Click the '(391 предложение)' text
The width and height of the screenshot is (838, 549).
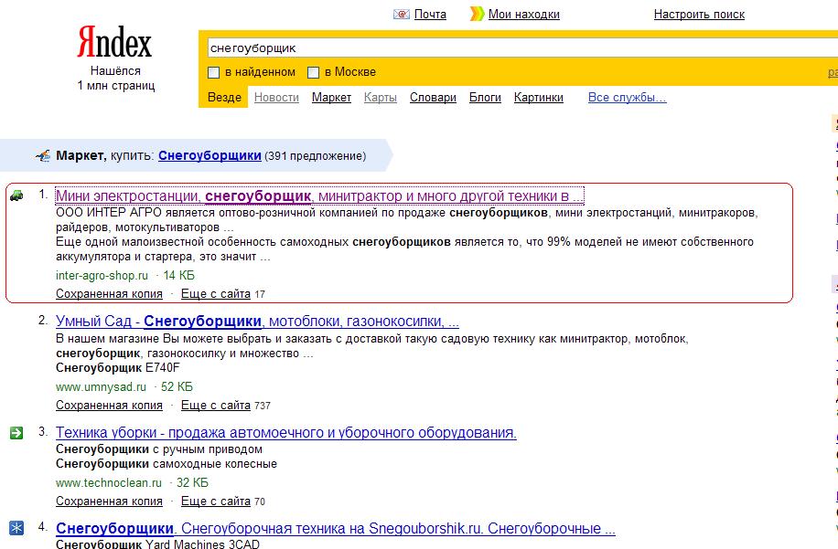coord(316,156)
